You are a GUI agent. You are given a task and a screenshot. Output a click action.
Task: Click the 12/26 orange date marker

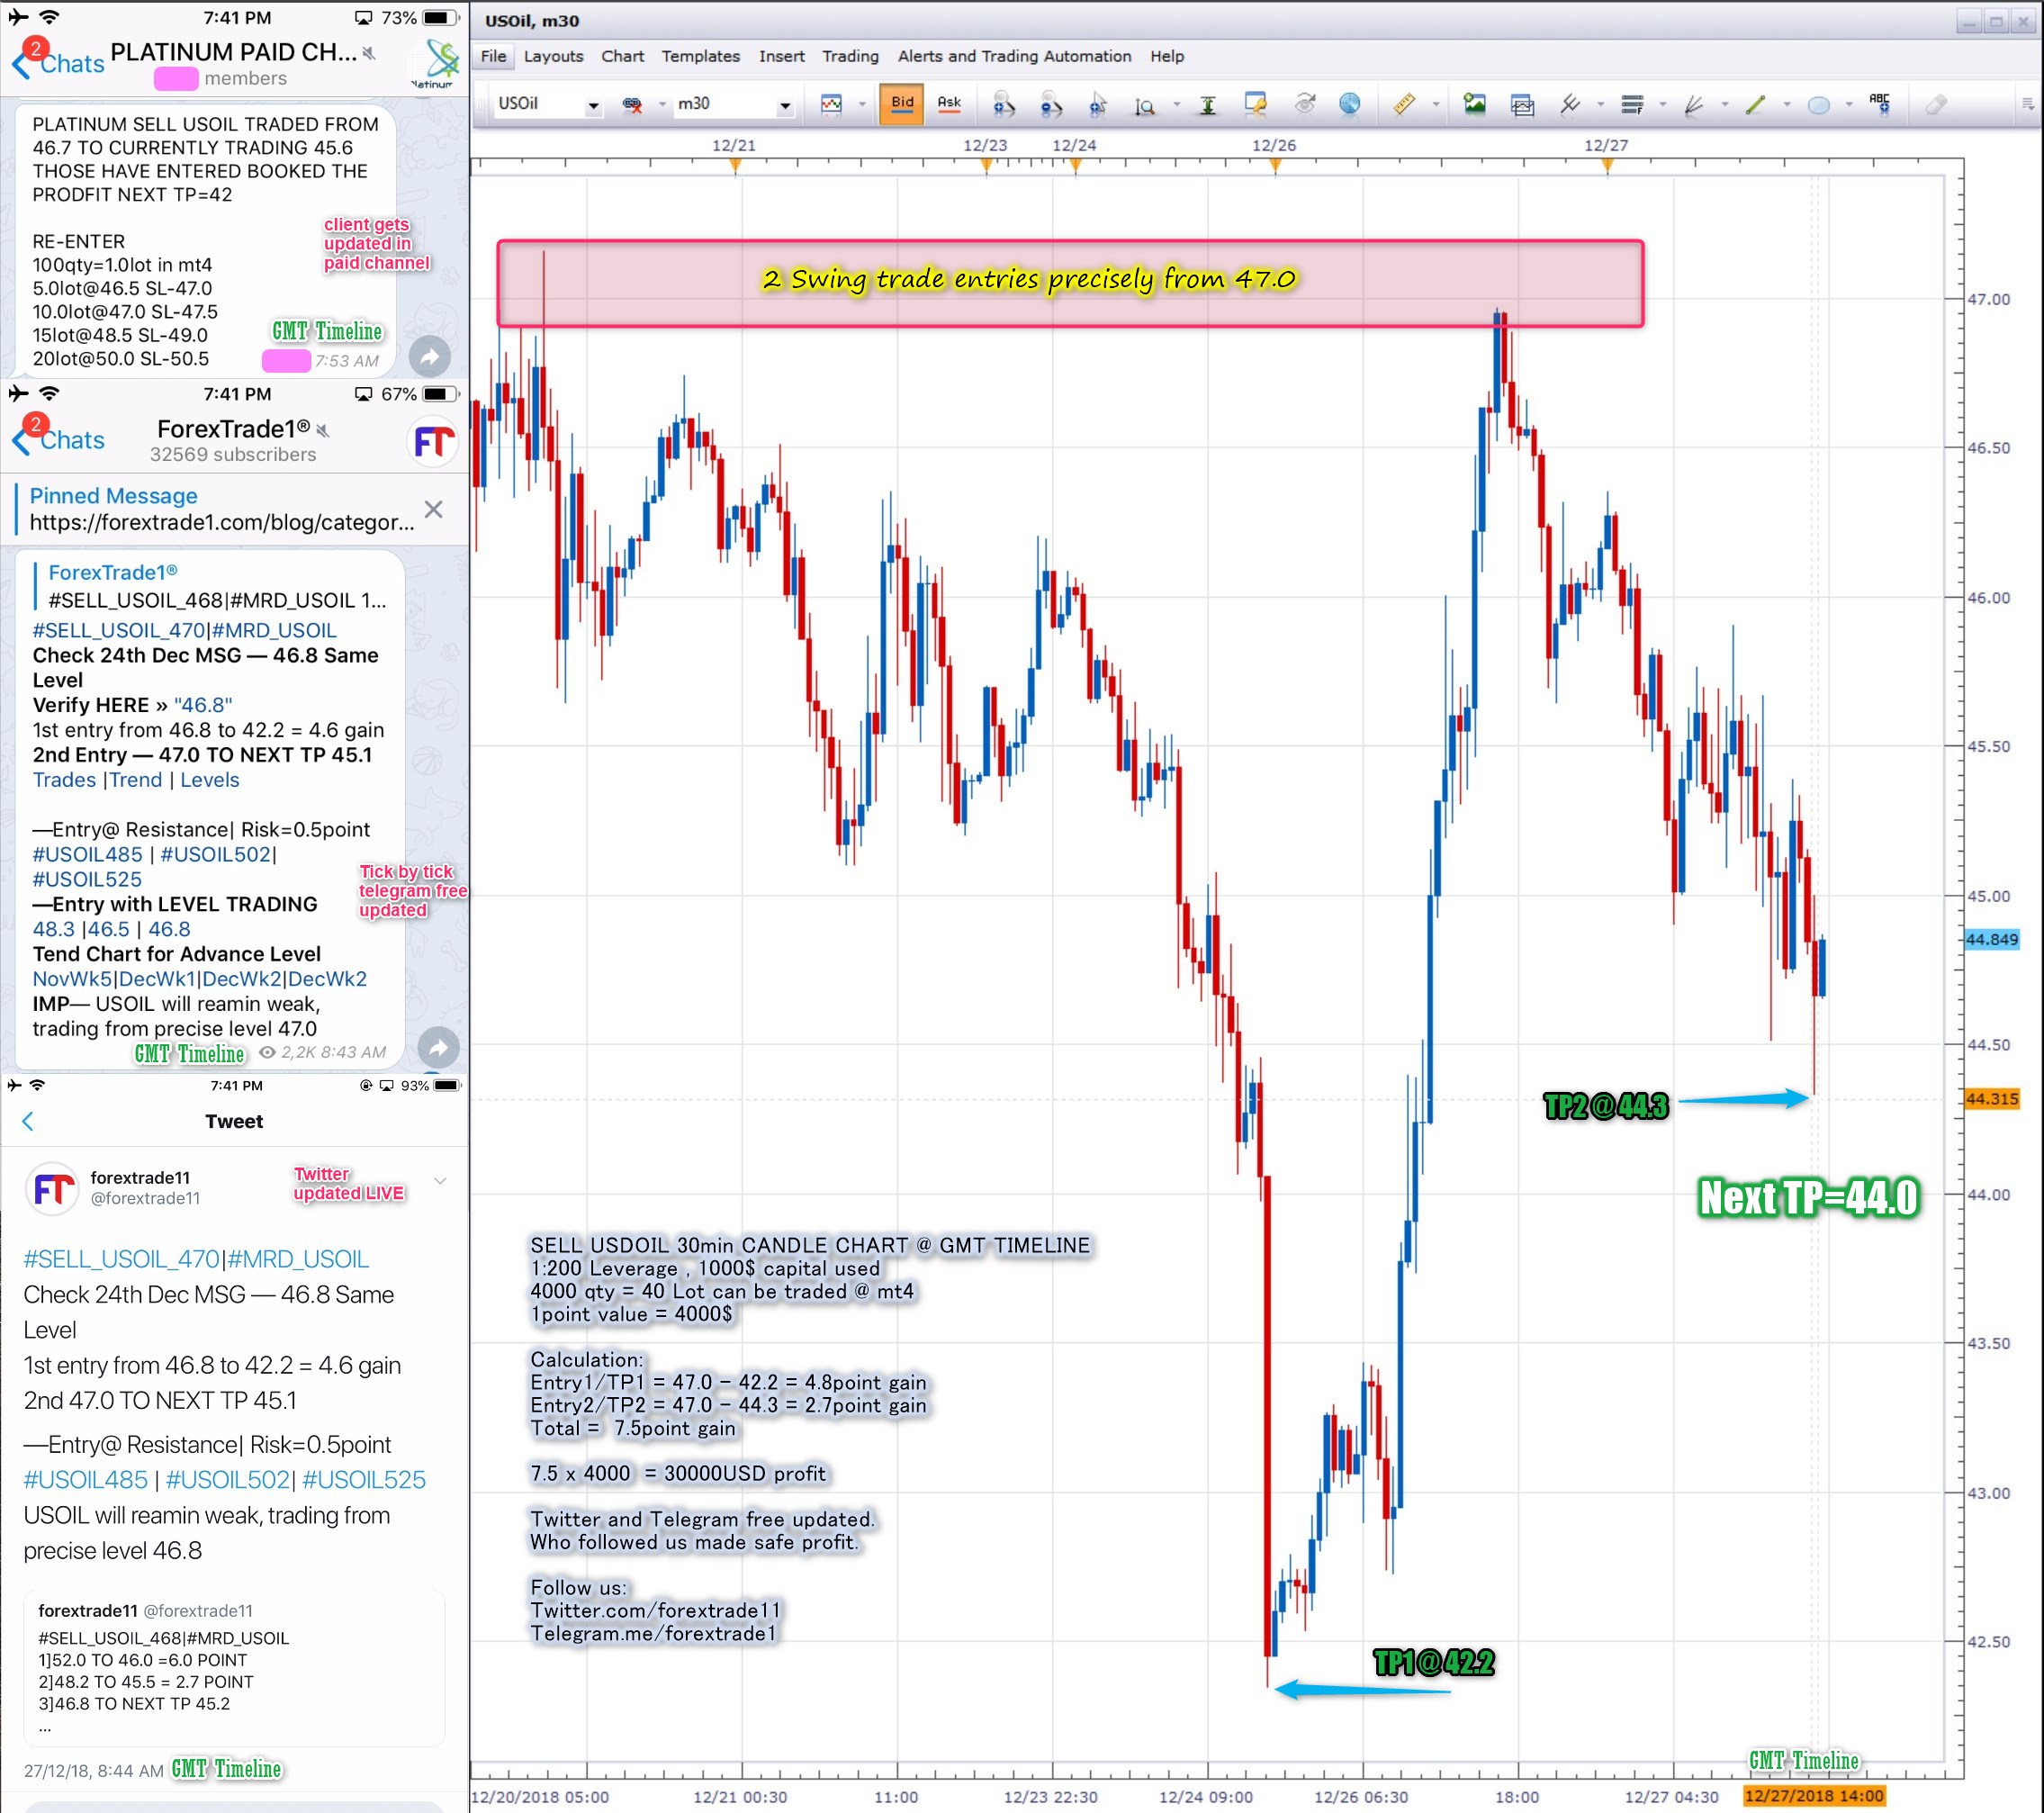click(1275, 166)
